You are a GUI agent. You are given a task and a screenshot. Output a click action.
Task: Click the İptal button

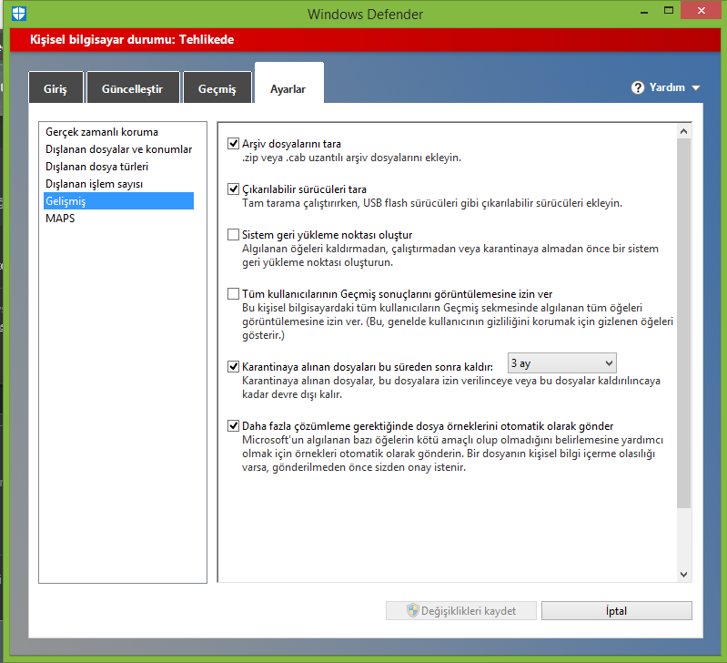(617, 610)
